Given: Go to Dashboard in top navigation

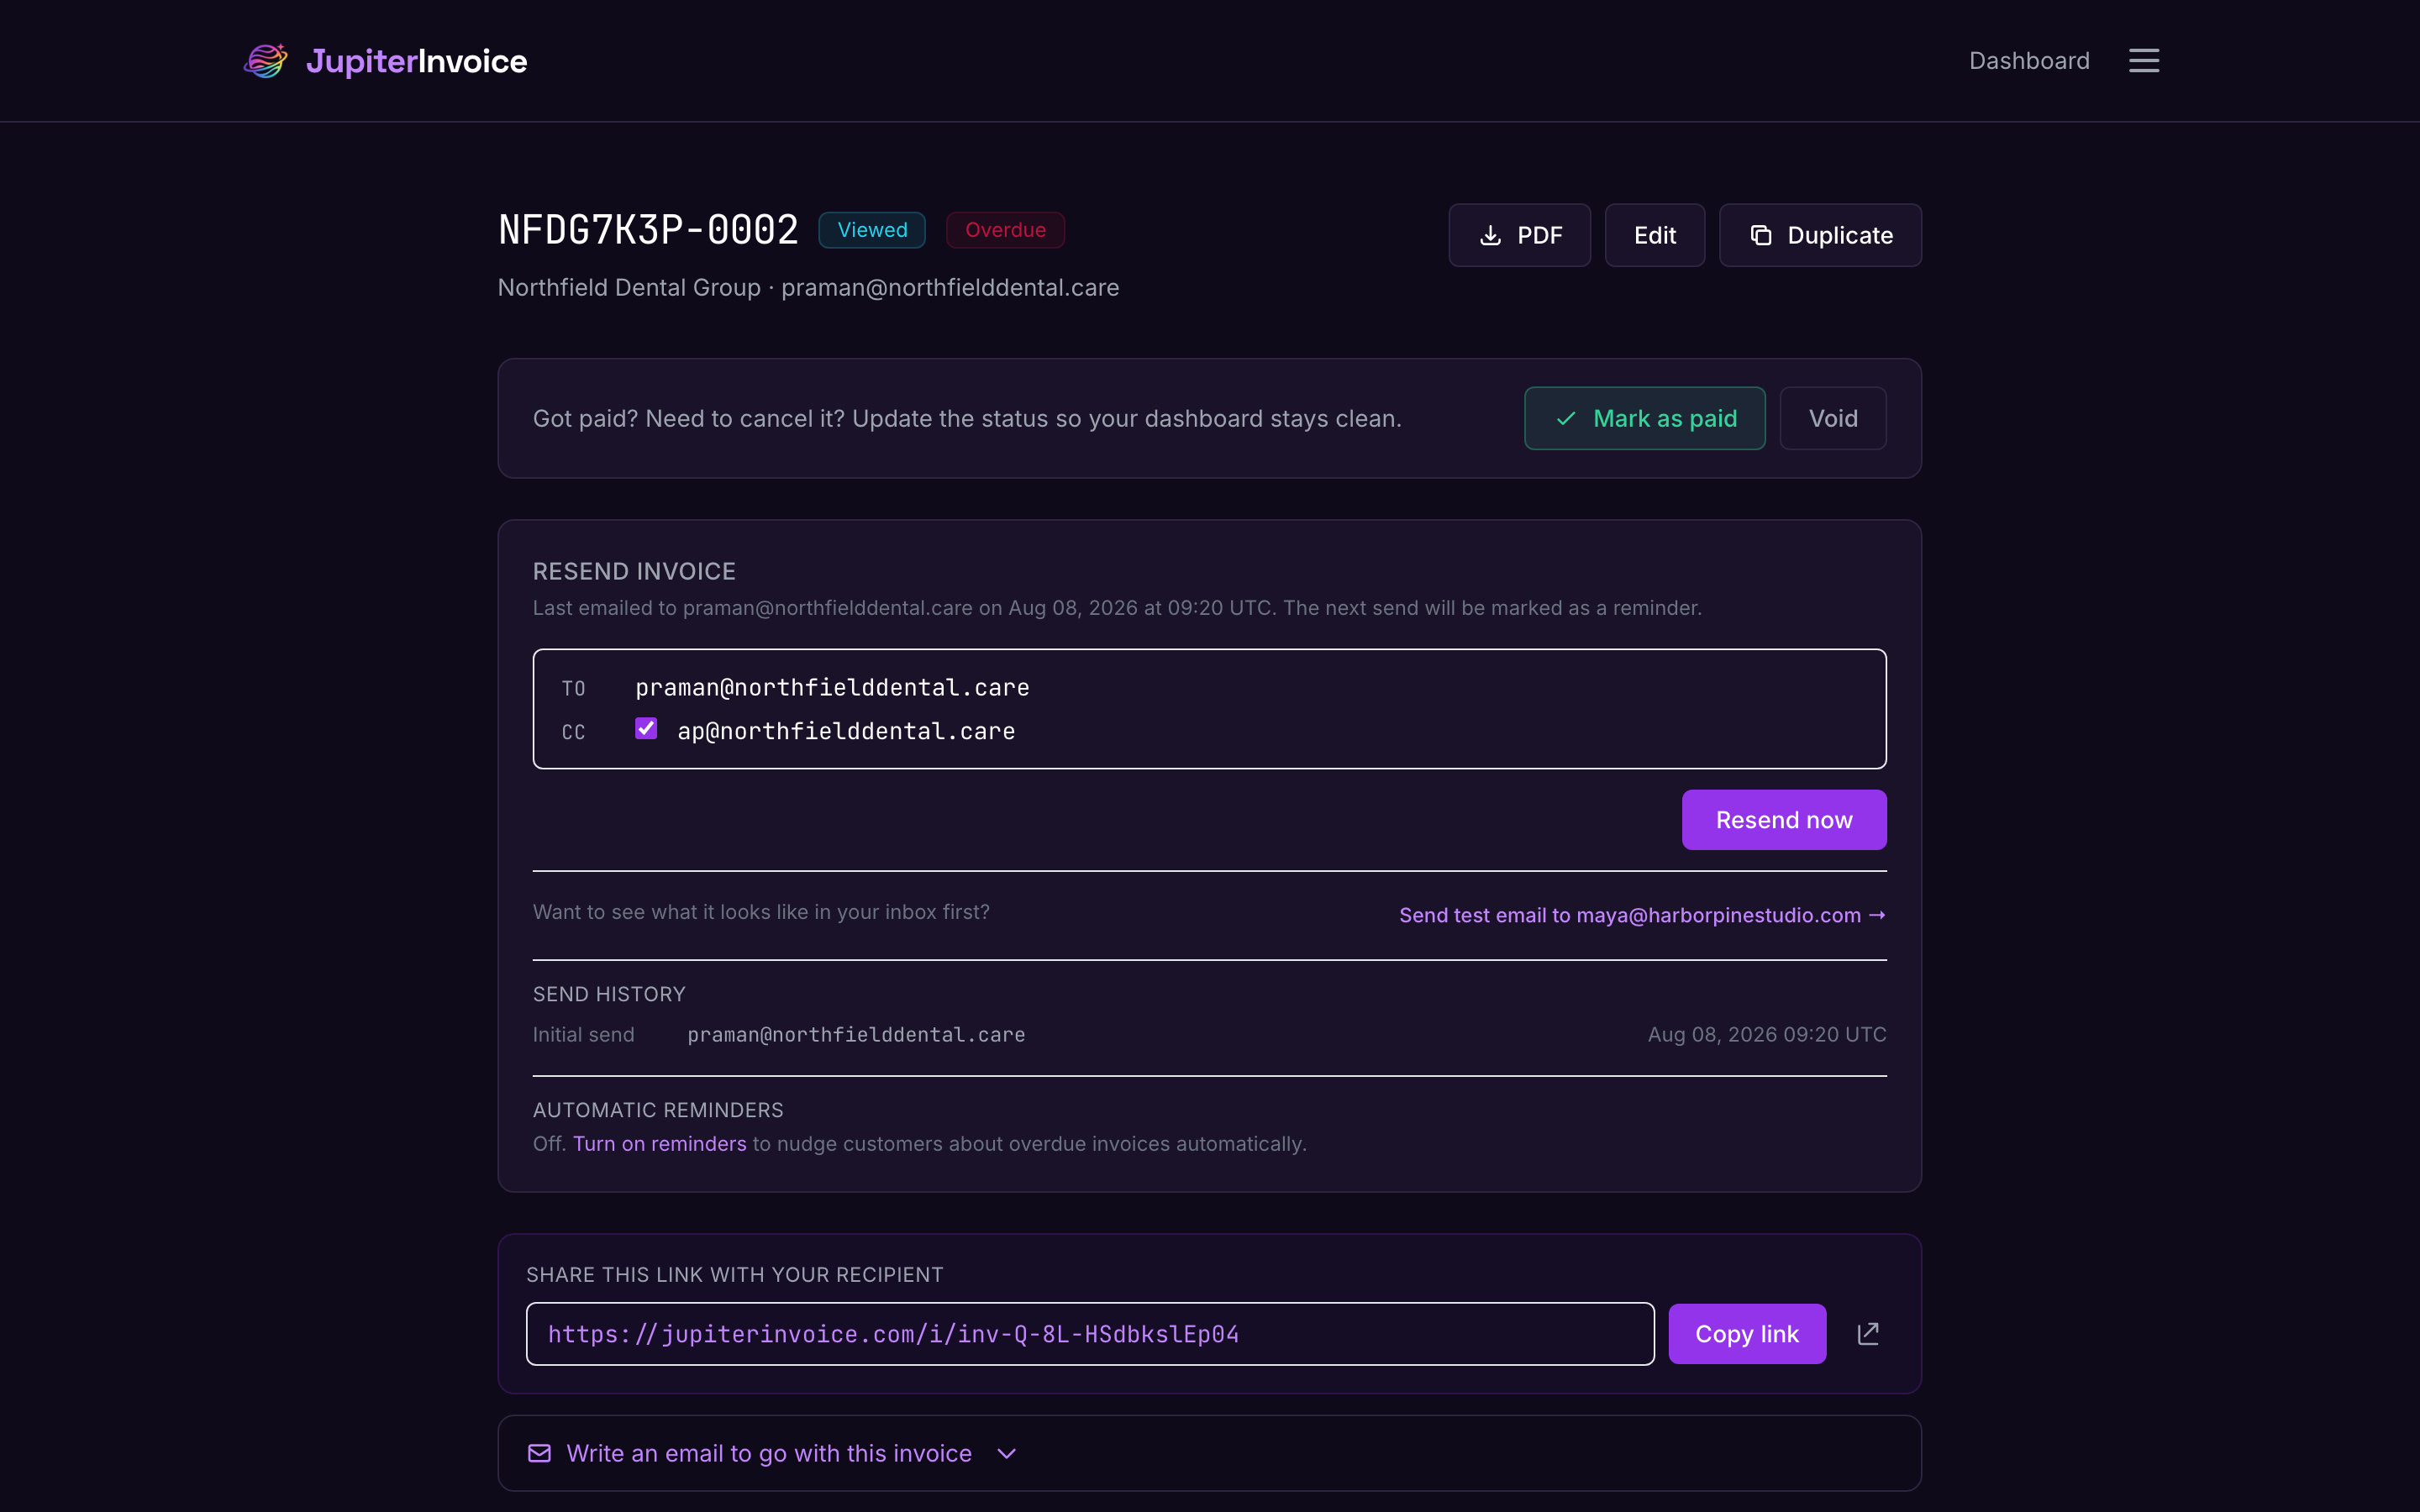Looking at the screenshot, I should (x=2029, y=61).
